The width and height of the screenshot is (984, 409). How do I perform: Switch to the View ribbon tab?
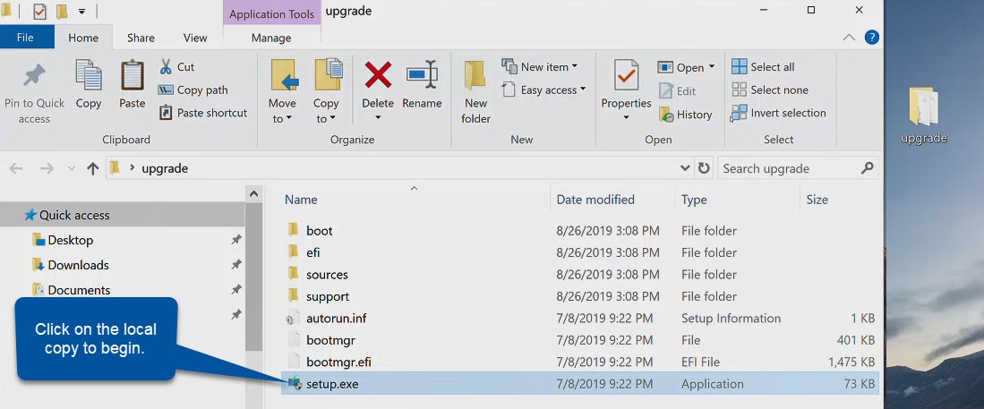click(195, 38)
